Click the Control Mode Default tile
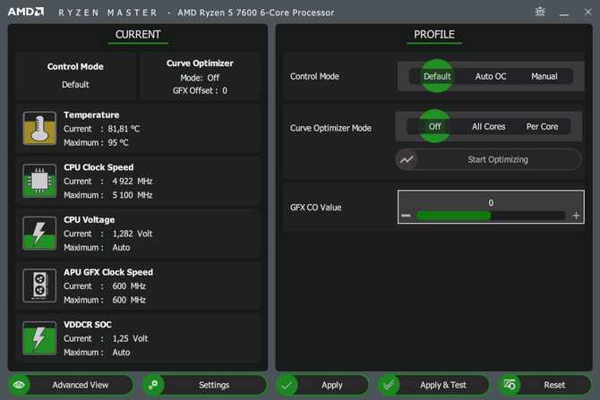This screenshot has height=400, width=600. (75, 76)
